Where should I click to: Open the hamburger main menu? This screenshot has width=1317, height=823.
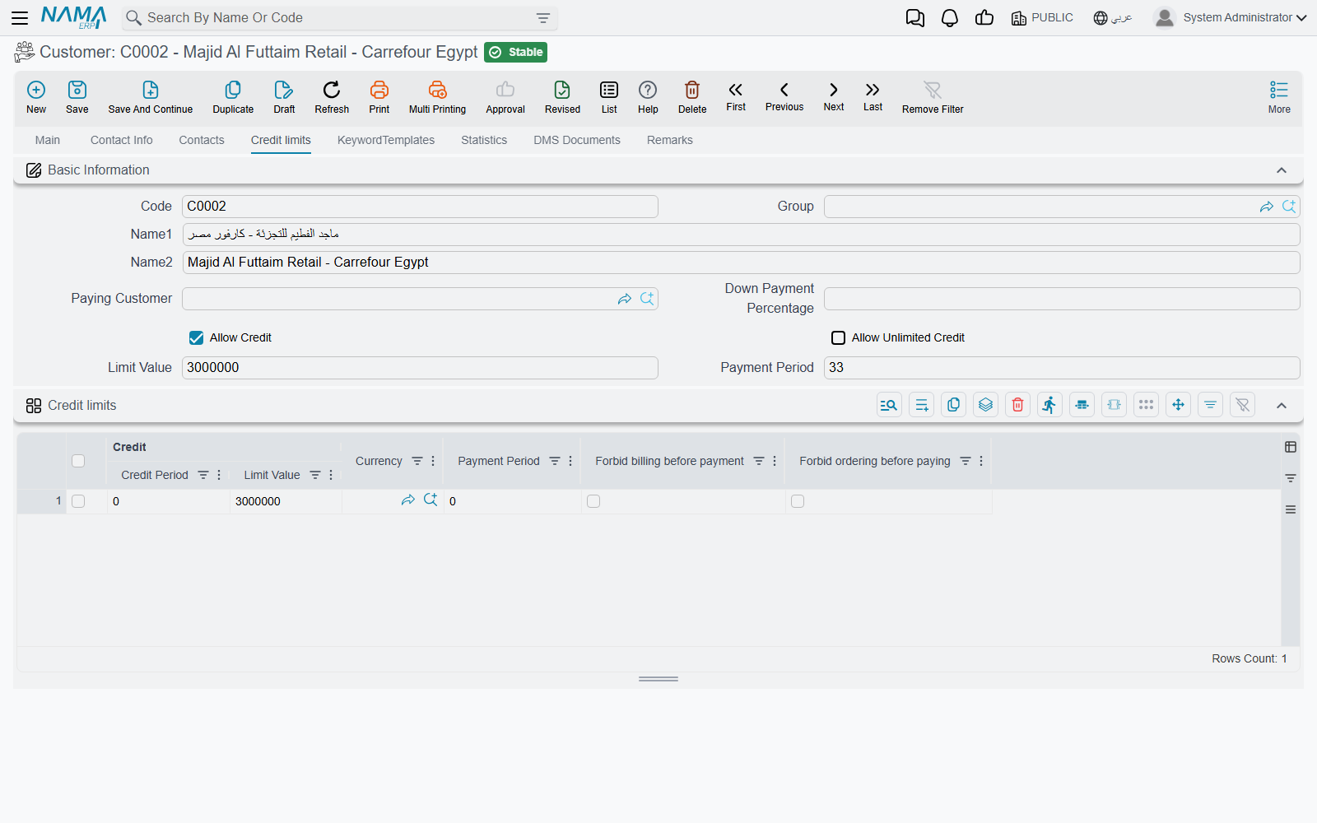tap(20, 18)
